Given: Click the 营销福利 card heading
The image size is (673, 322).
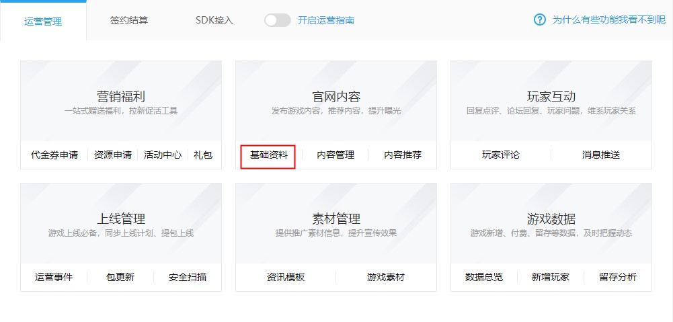Looking at the screenshot, I should pyautogui.click(x=121, y=96).
